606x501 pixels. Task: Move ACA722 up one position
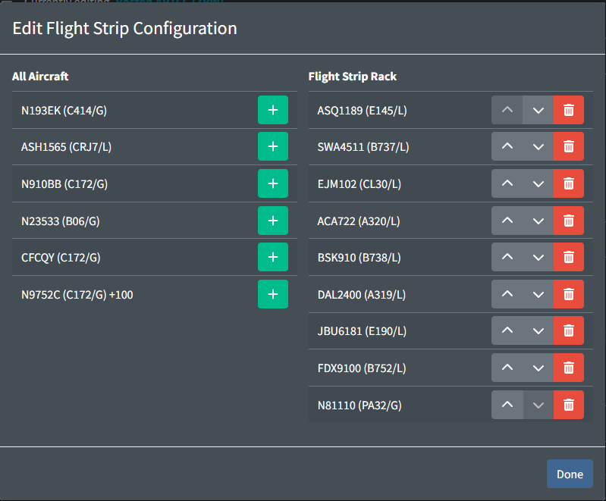[x=507, y=221]
